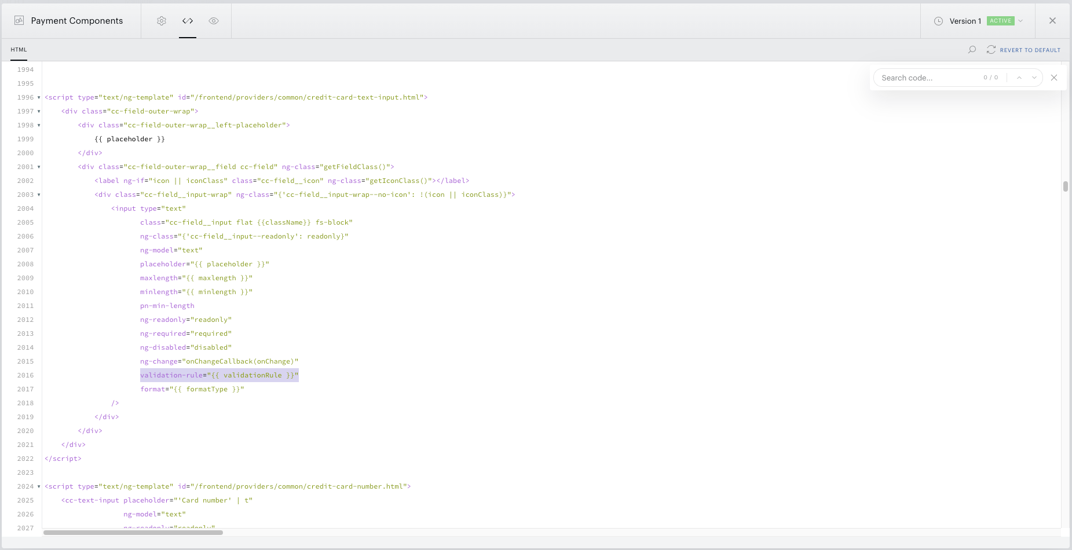Click the vertical scrollbar thumb

point(1066,186)
